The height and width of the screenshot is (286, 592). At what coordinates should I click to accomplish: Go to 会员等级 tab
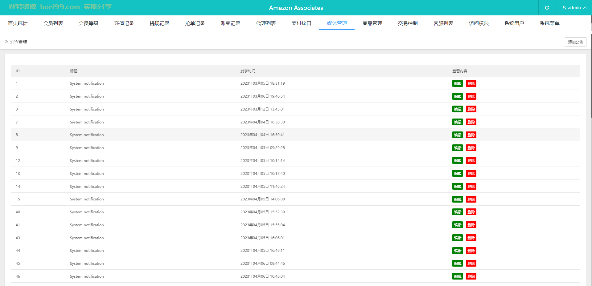coord(88,23)
